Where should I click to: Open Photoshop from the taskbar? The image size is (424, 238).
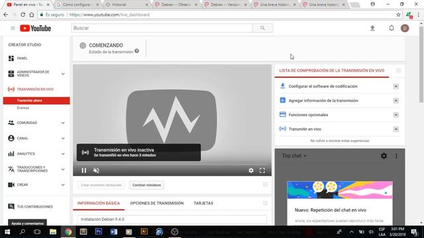(99, 232)
